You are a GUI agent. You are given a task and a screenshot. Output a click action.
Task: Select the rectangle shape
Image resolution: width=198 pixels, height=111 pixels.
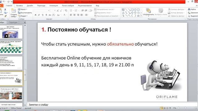(x=132, y=10)
